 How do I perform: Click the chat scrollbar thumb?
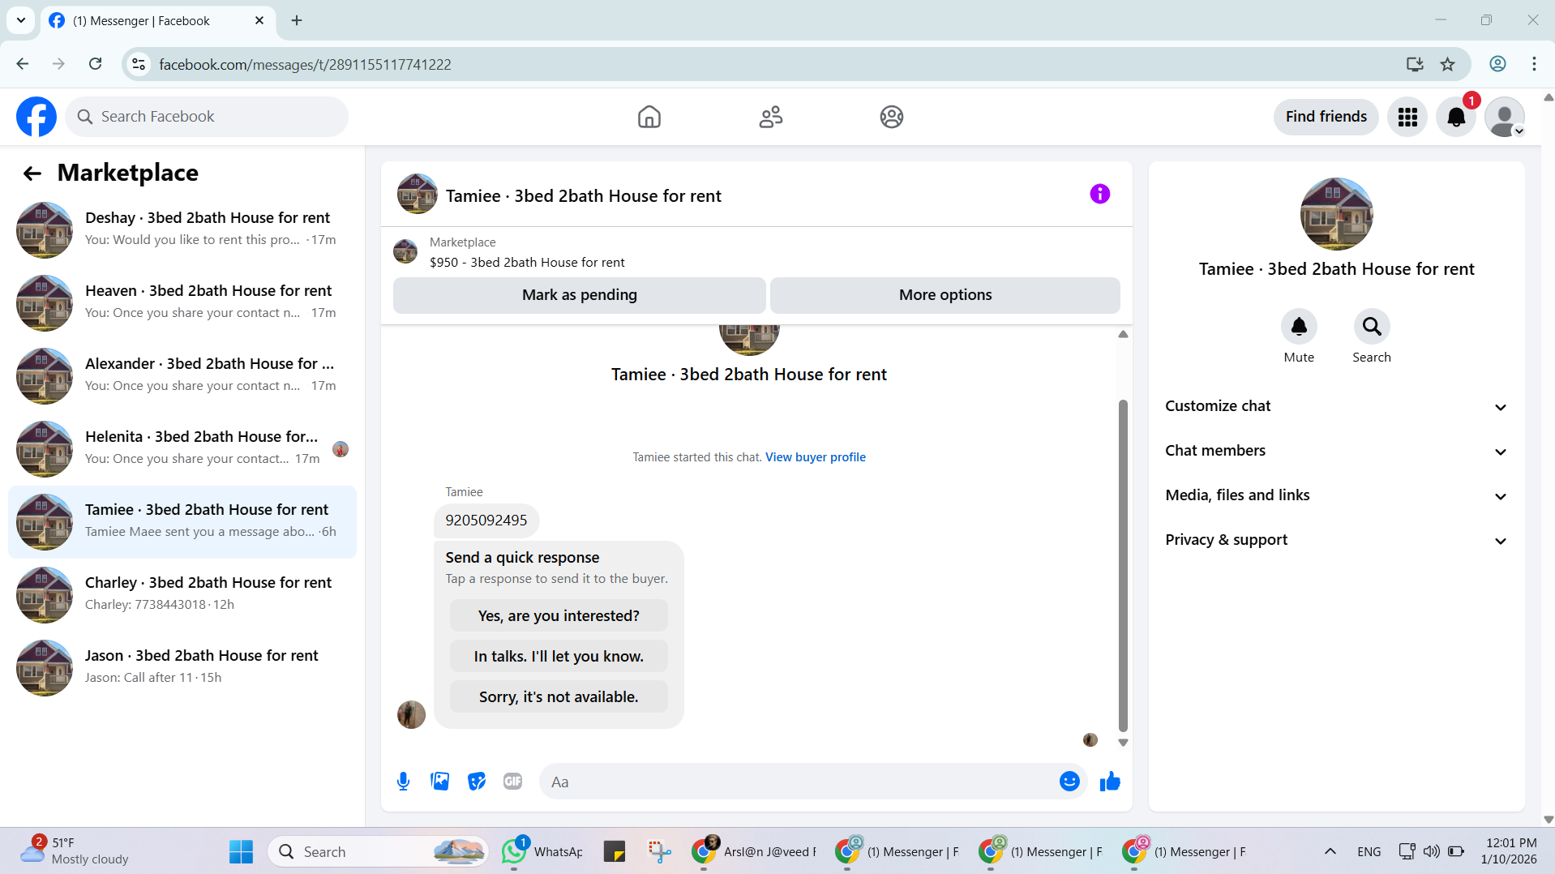[1123, 565]
